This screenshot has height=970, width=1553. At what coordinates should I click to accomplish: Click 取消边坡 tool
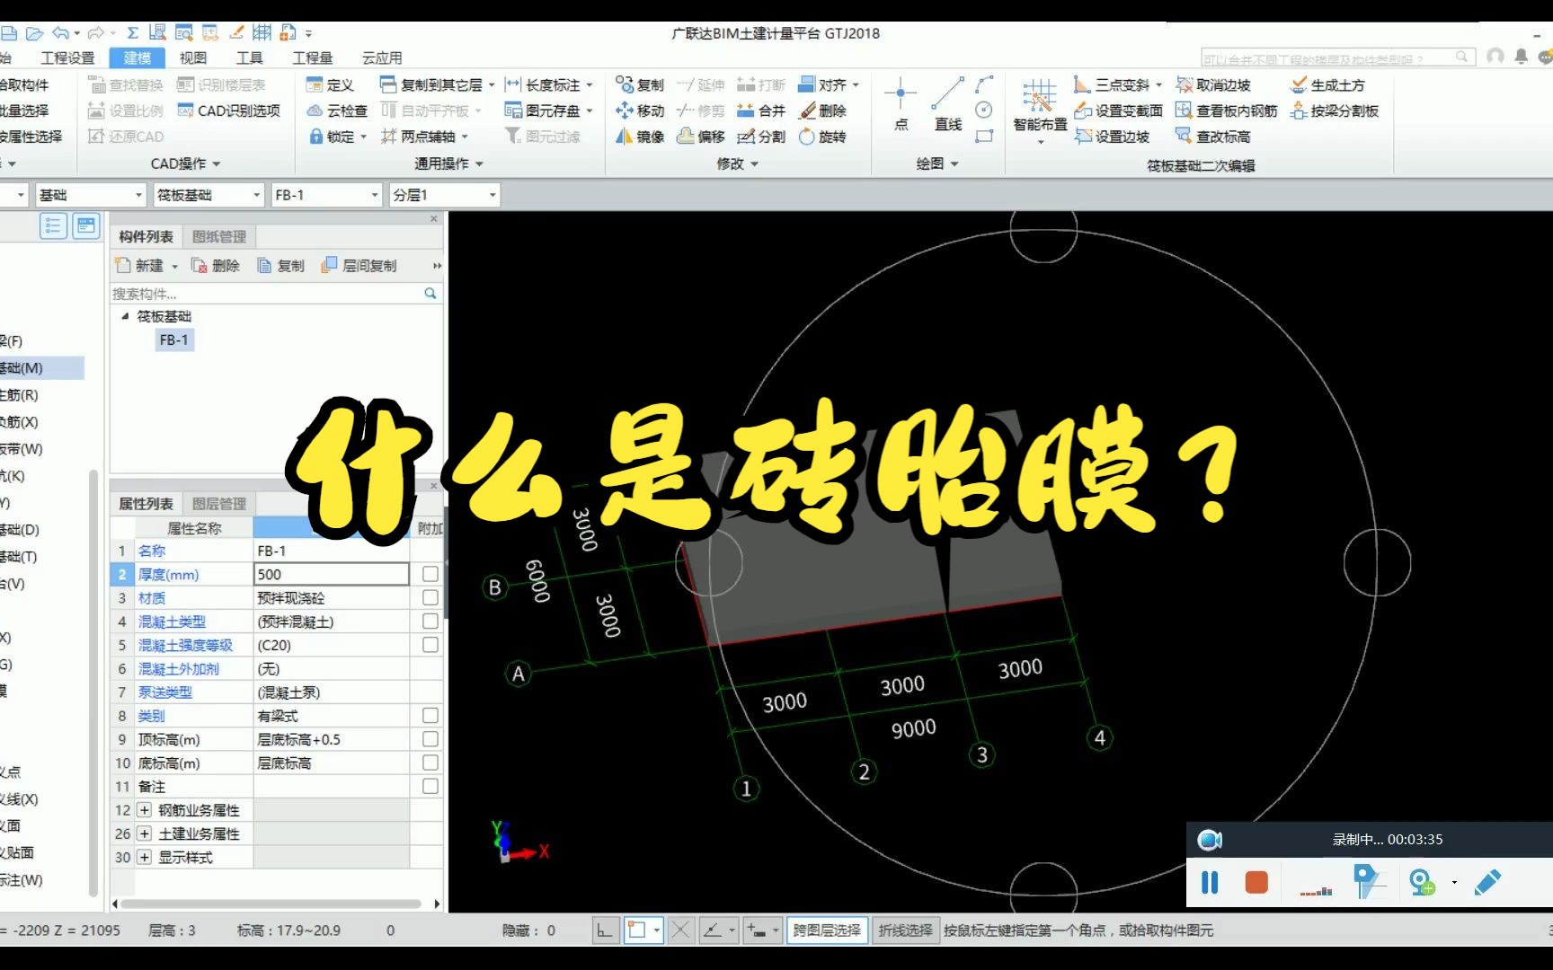coord(1213,84)
